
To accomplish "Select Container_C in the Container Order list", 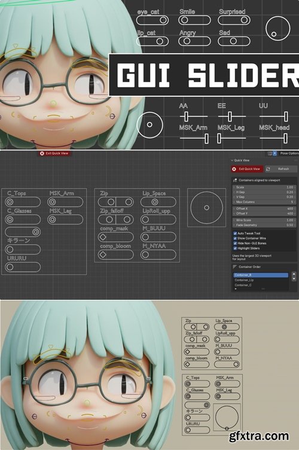I will click(x=261, y=285).
